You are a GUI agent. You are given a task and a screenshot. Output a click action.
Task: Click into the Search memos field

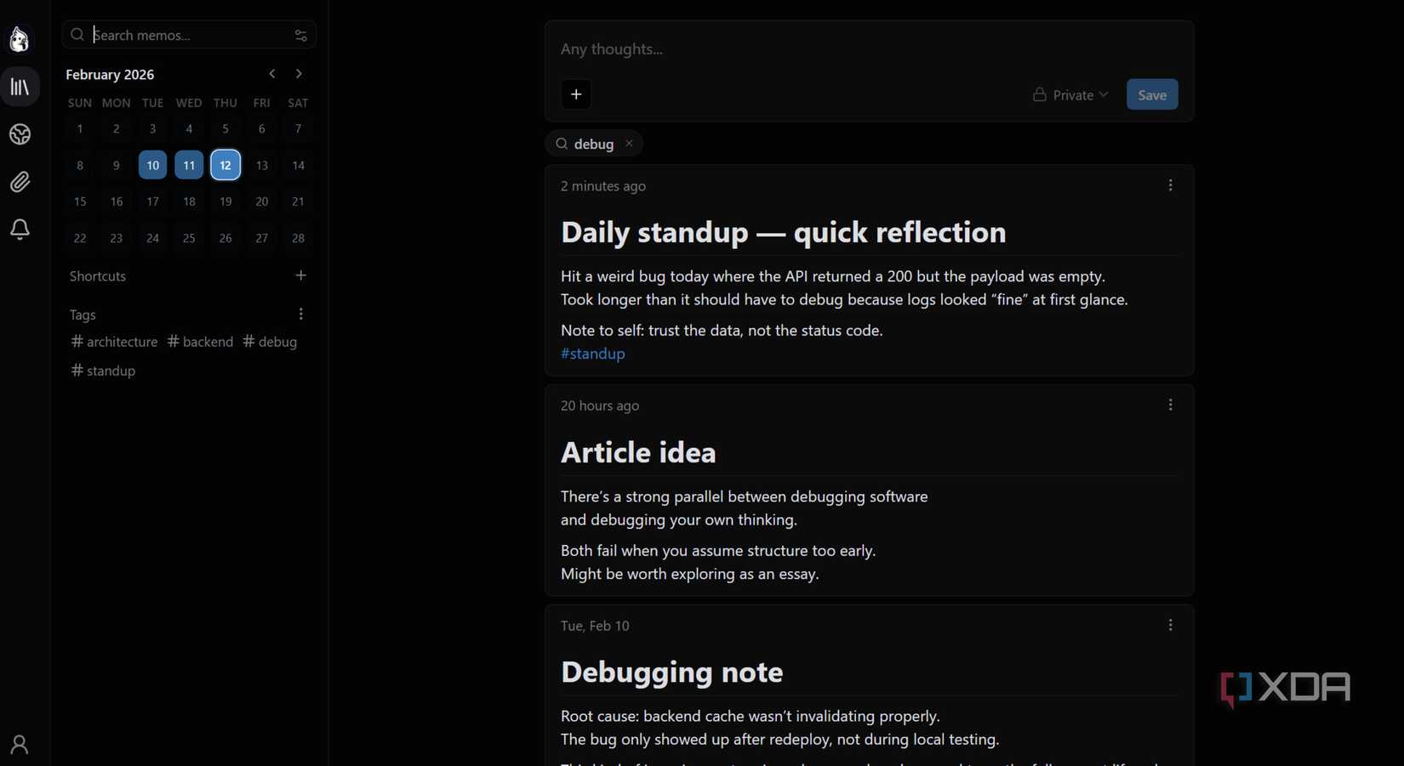[189, 35]
